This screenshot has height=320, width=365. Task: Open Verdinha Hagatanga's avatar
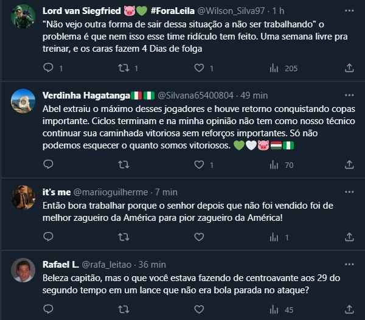tap(24, 101)
